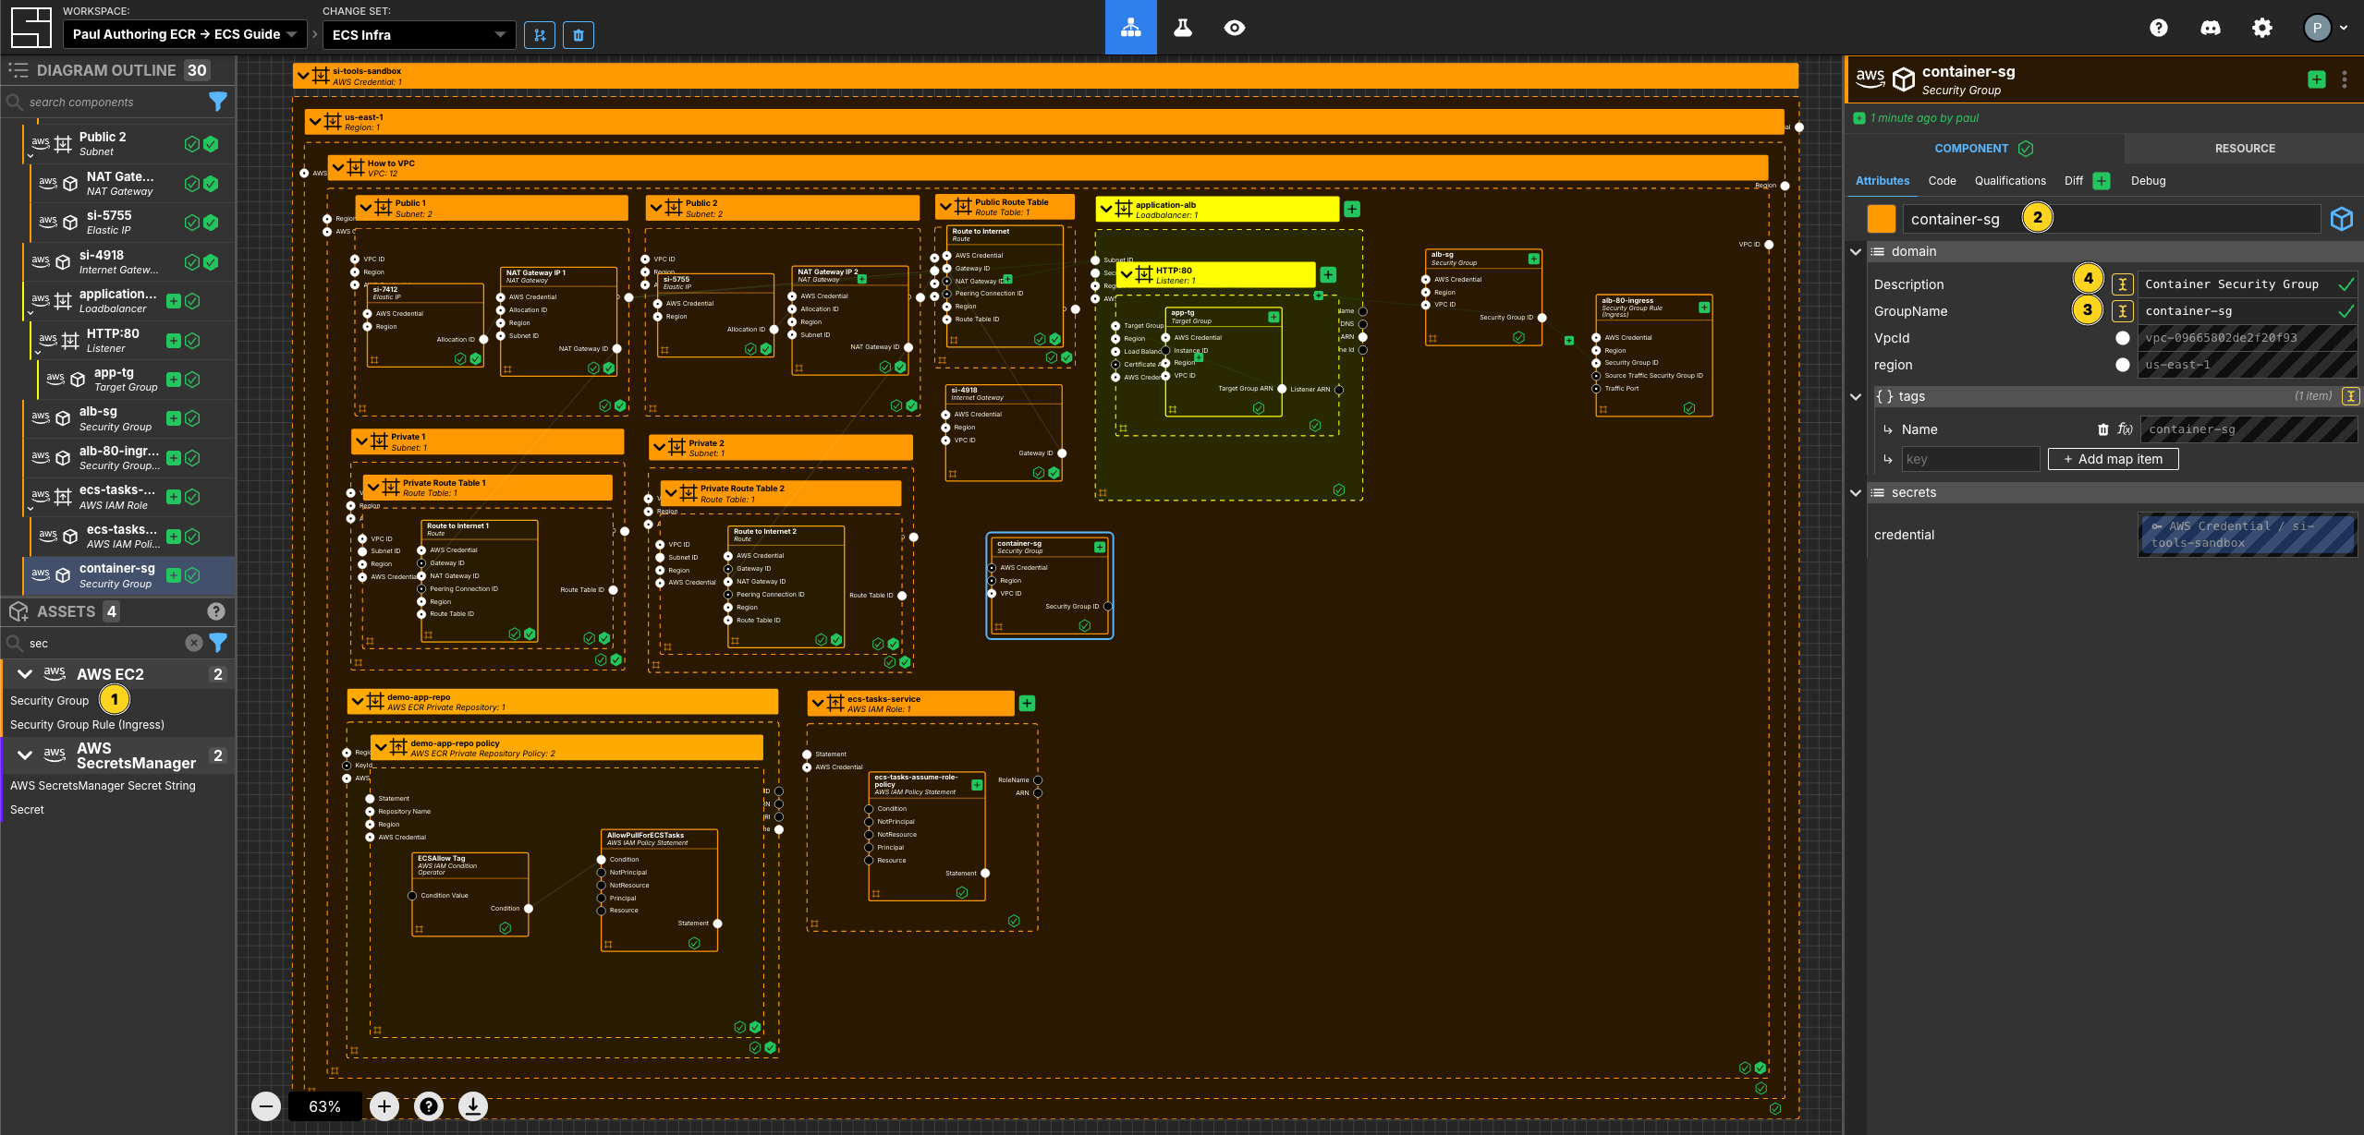Switch to the COMPONENT tab

click(x=1984, y=149)
